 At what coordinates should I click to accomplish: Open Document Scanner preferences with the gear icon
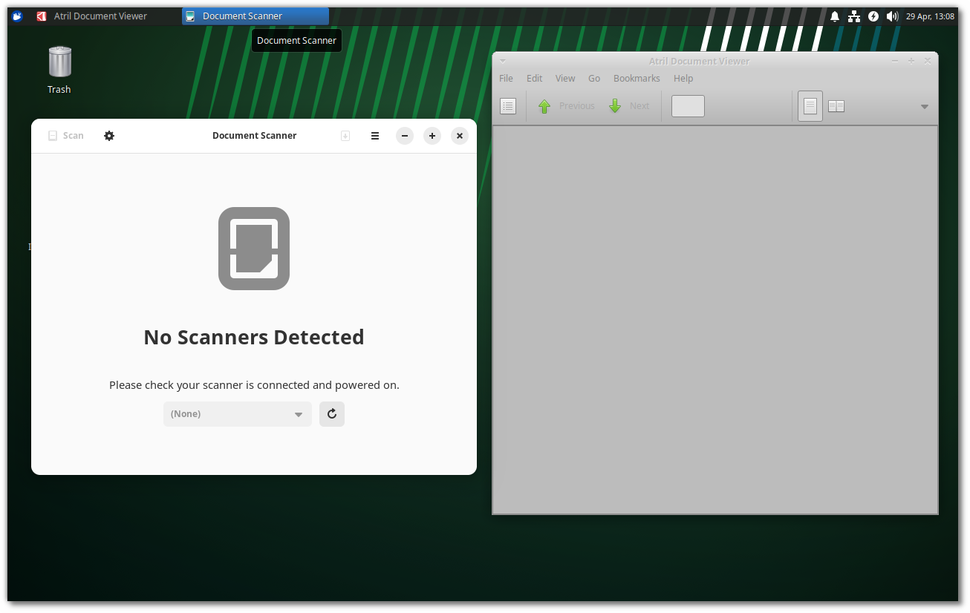point(109,136)
